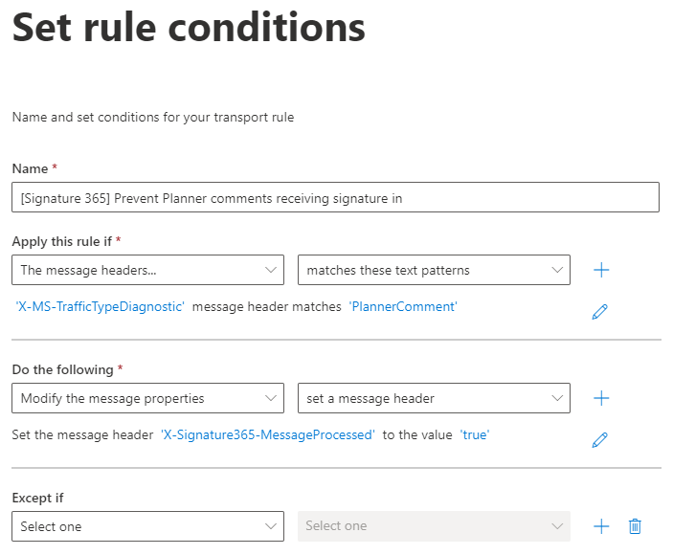Edit the set message header action pencil
Image resolution: width=695 pixels, height=555 pixels.
tap(599, 440)
